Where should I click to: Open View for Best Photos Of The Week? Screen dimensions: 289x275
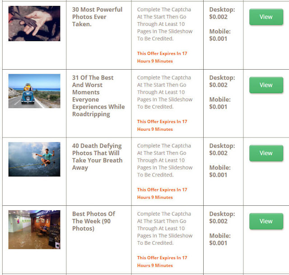pyautogui.click(x=266, y=221)
